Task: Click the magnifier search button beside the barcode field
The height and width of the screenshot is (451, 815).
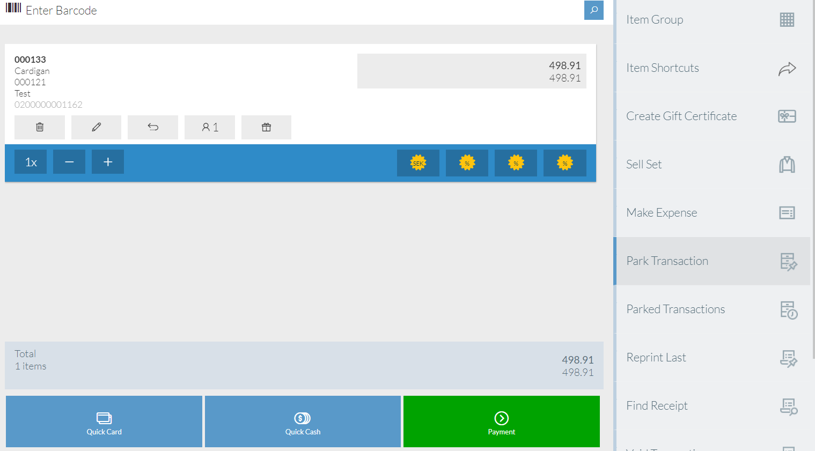Action: 593,10
